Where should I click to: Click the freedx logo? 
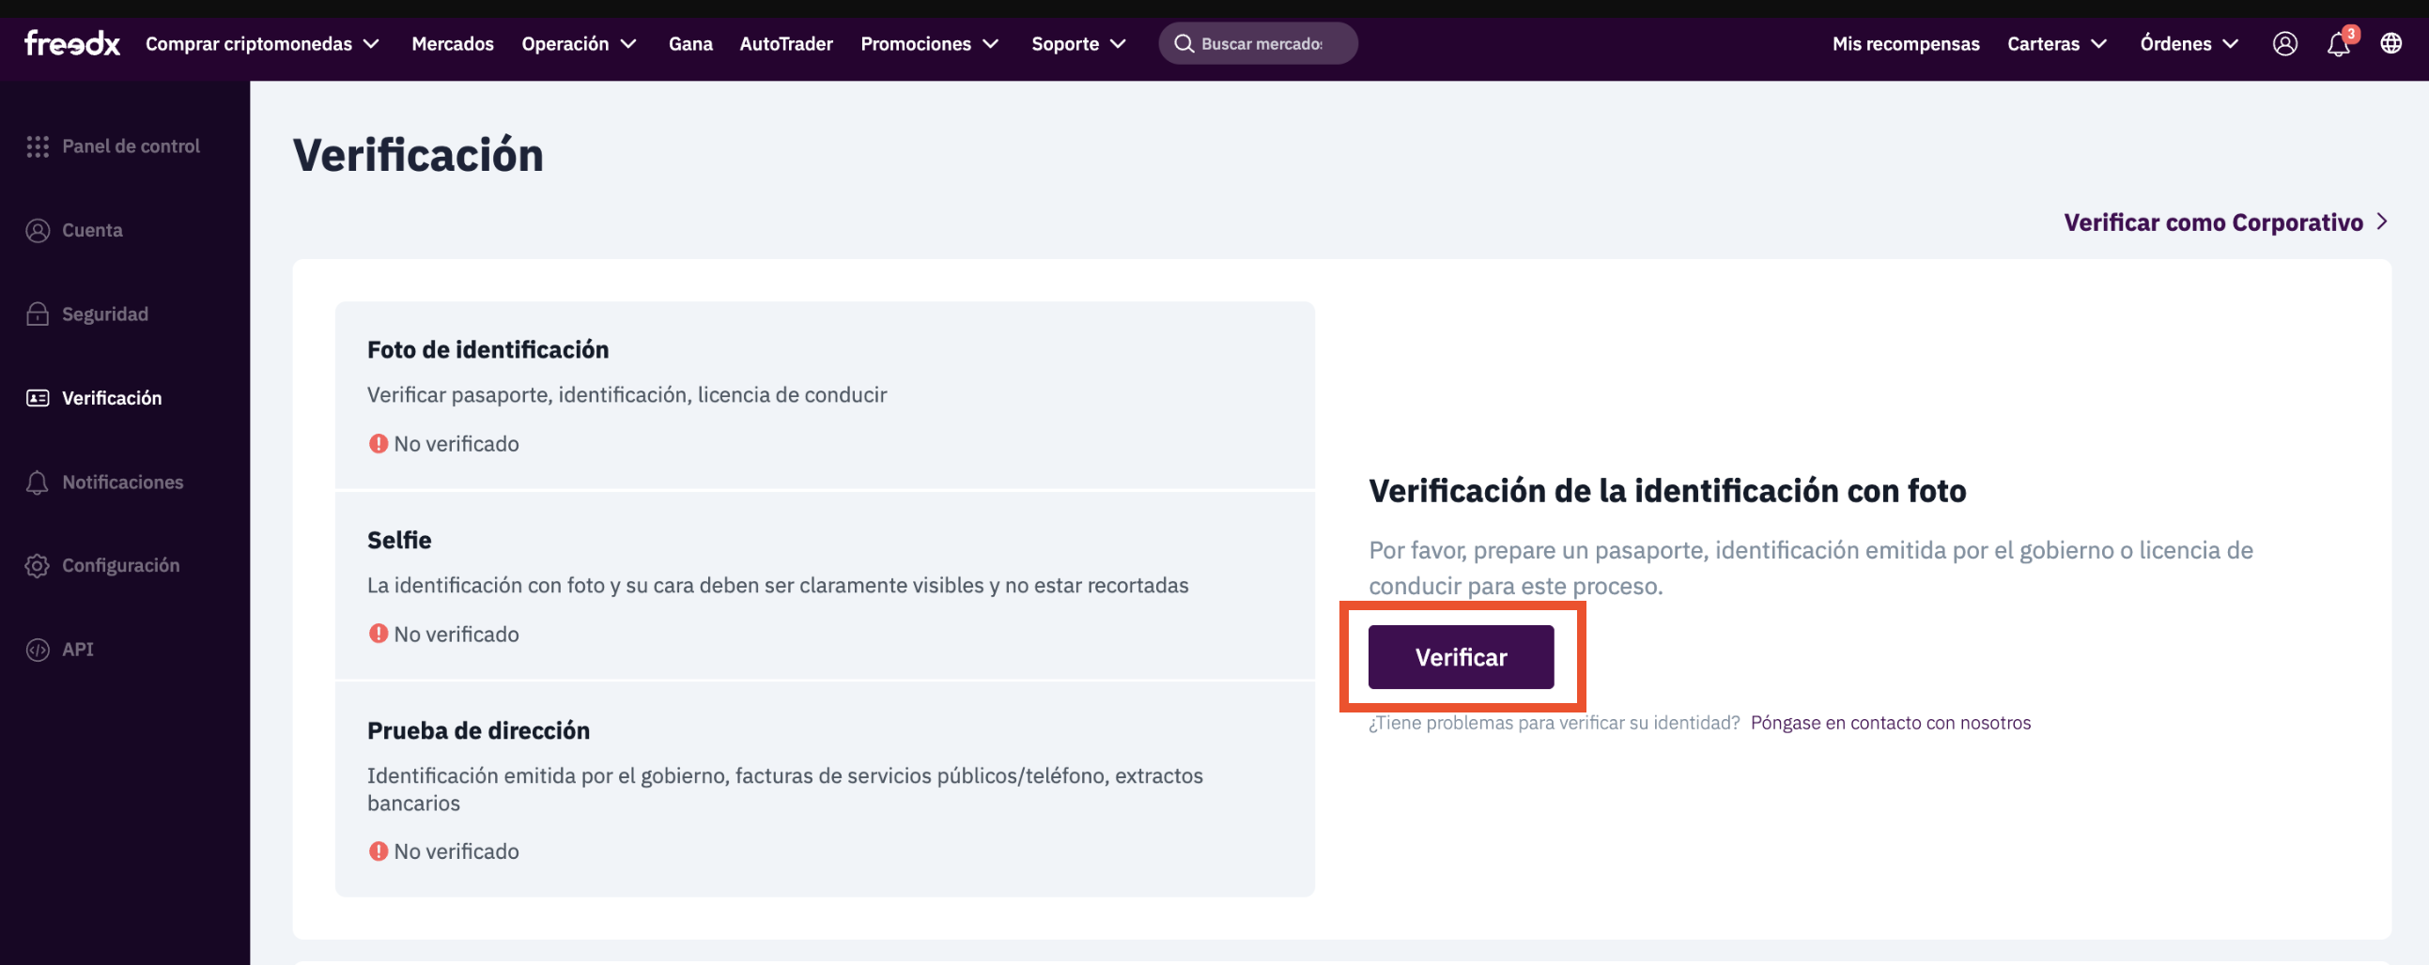(71, 43)
